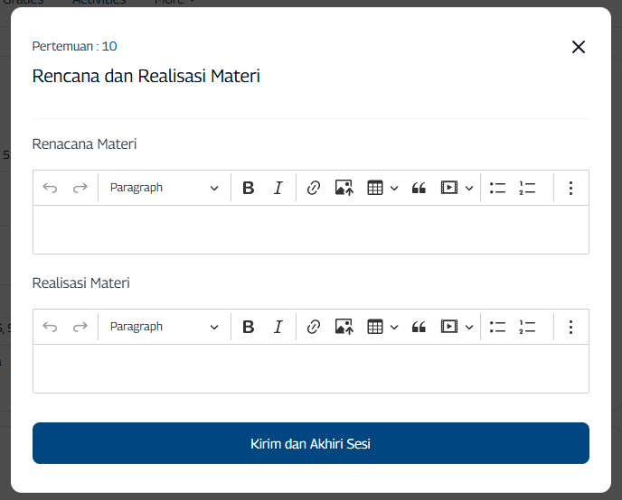Click Bold in Realisasi Materi toolbar
This screenshot has width=622, height=500.
[x=249, y=327]
